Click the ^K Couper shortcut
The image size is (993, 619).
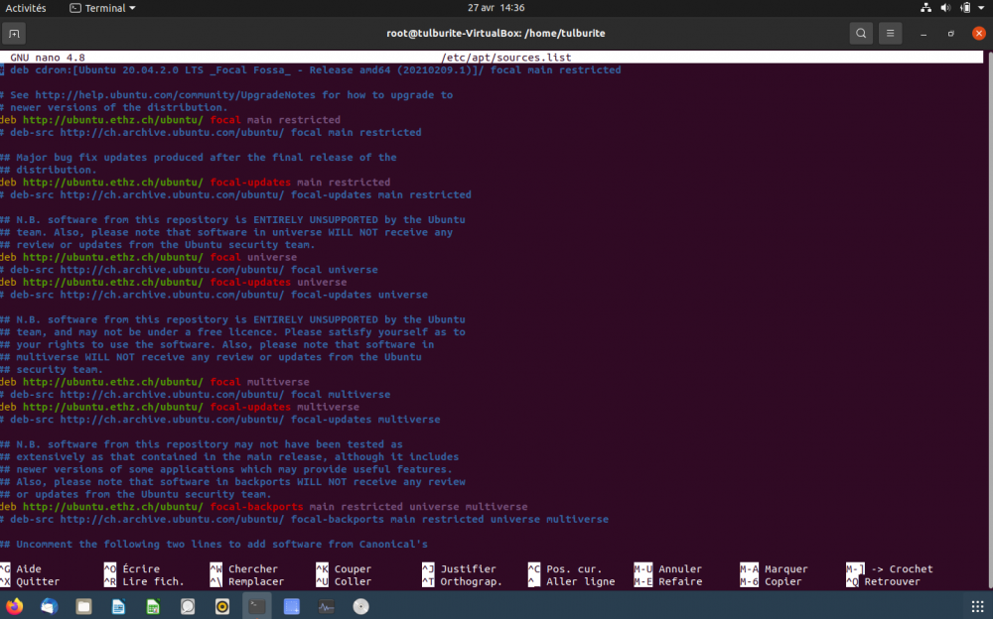click(344, 569)
